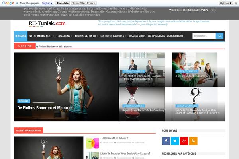This screenshot has width=239, height=159.
Task: Open featured article De Finibus Bonorum et Malorum
Action: (45, 108)
